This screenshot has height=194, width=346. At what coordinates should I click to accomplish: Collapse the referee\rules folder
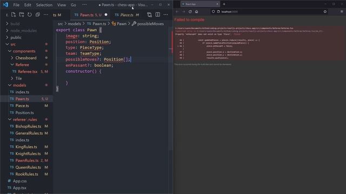[25, 120]
